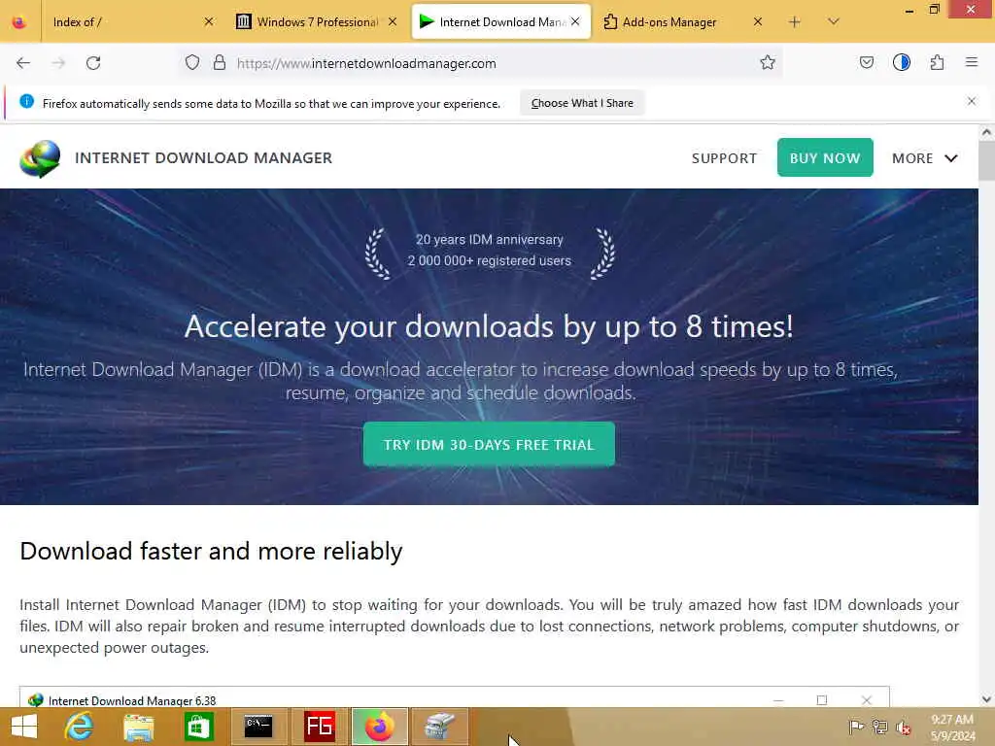995x746 pixels.
Task: Click the INTERNET DOWNLOAD MANAGER site title
Action: pos(204,158)
